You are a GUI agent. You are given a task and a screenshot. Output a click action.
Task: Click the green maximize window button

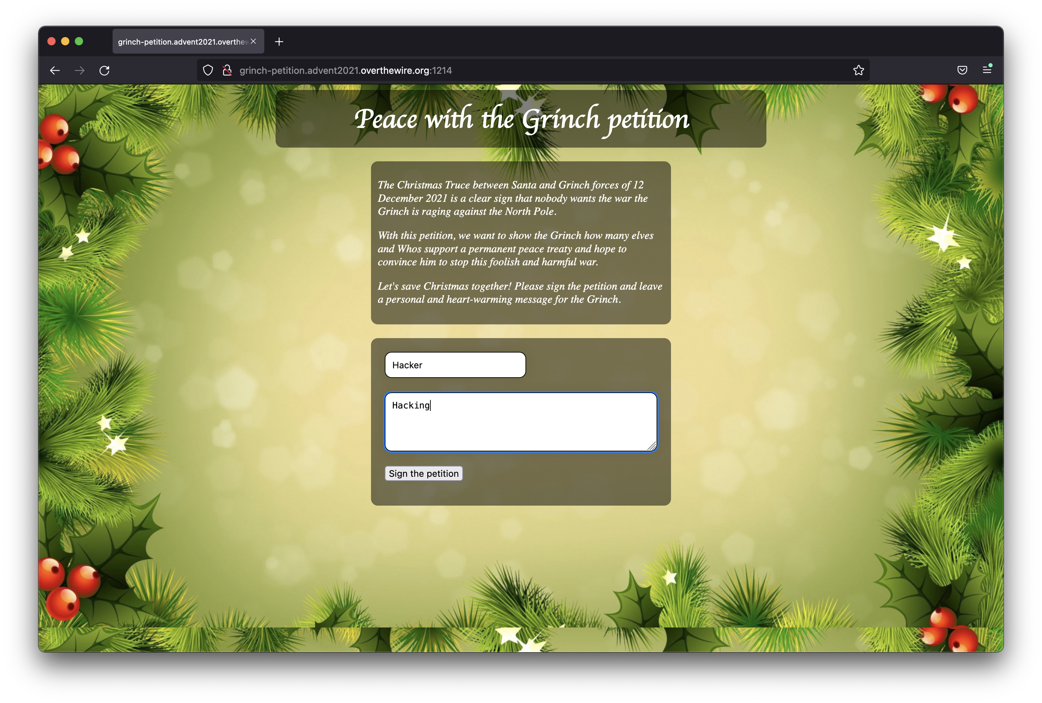coord(79,41)
